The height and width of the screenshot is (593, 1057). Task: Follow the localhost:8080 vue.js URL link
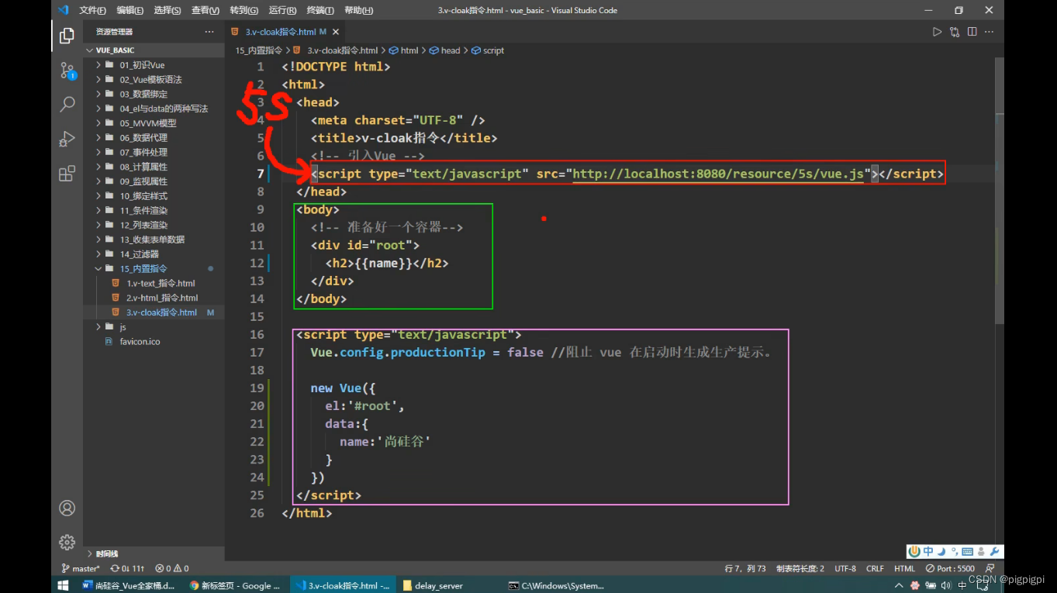click(718, 174)
